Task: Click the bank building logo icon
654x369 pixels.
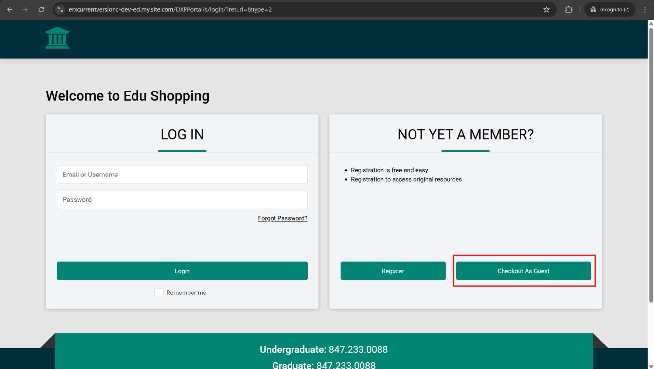Action: pos(57,38)
